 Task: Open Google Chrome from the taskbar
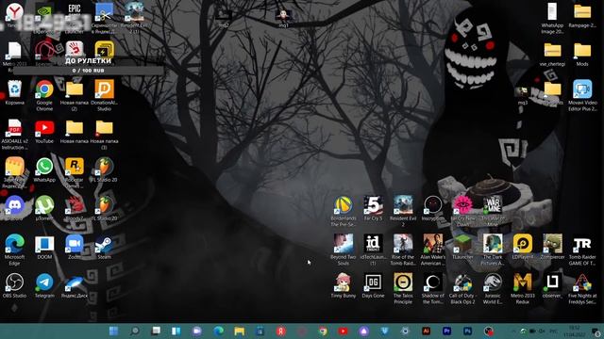tap(323, 331)
